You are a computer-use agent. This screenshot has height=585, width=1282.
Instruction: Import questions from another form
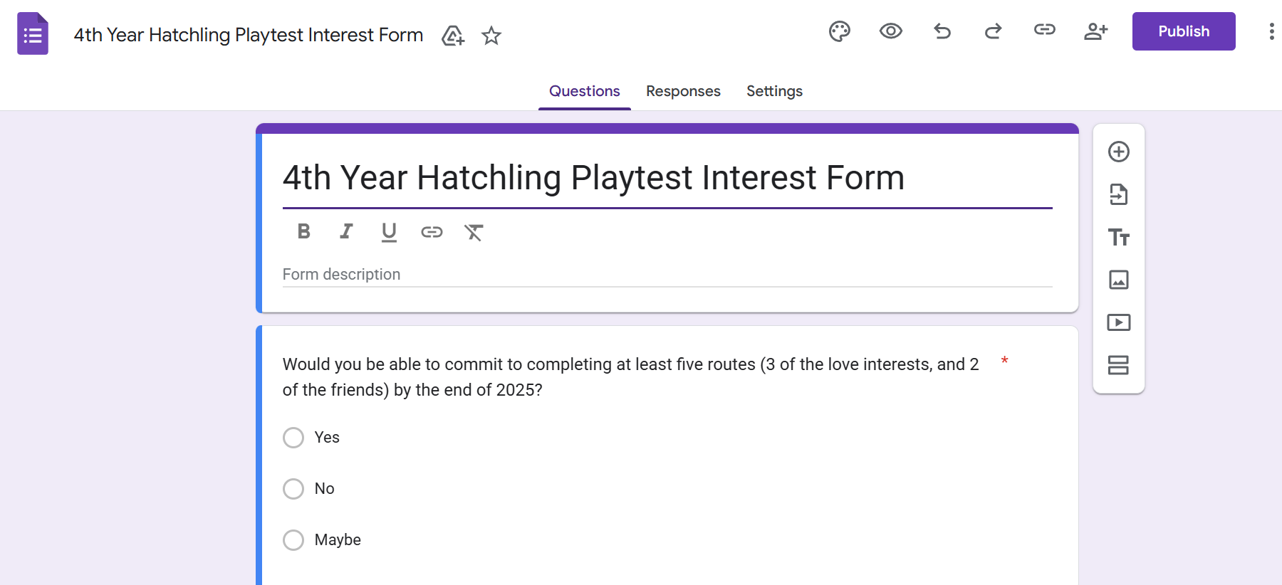pyautogui.click(x=1119, y=194)
